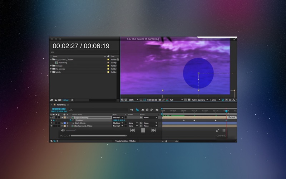
Task: Click the Dark Circle layer blue label
Action: click(x=65, y=123)
